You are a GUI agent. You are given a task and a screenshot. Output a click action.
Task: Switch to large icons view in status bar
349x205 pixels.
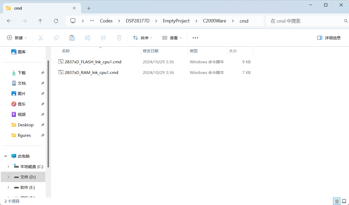pos(344,201)
